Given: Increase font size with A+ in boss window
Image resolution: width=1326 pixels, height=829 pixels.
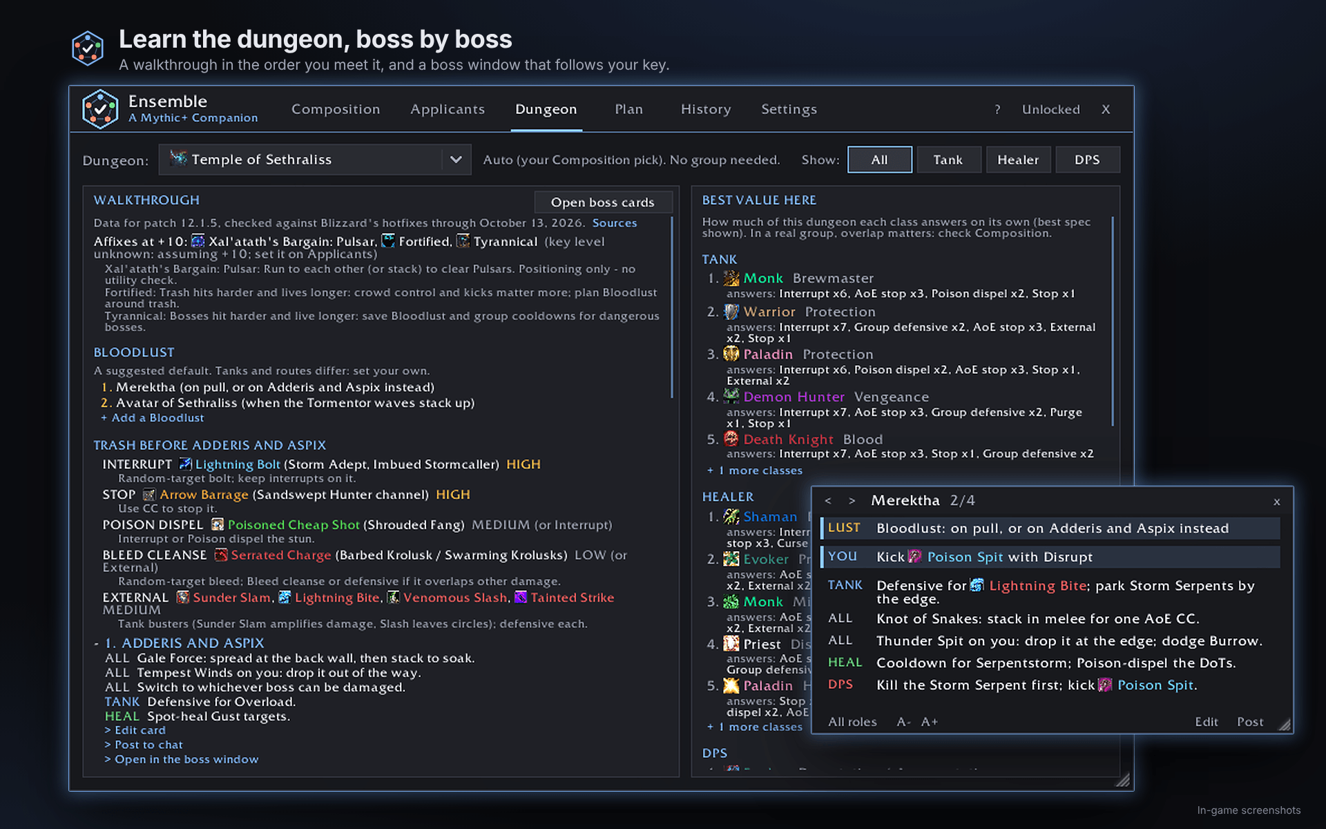Looking at the screenshot, I should pos(930,721).
